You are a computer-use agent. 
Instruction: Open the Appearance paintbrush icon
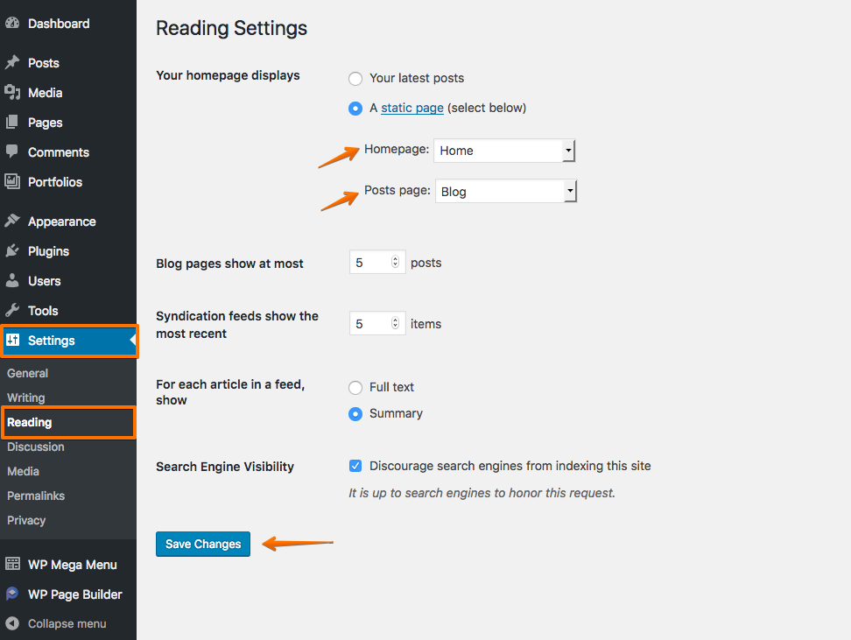tap(12, 221)
